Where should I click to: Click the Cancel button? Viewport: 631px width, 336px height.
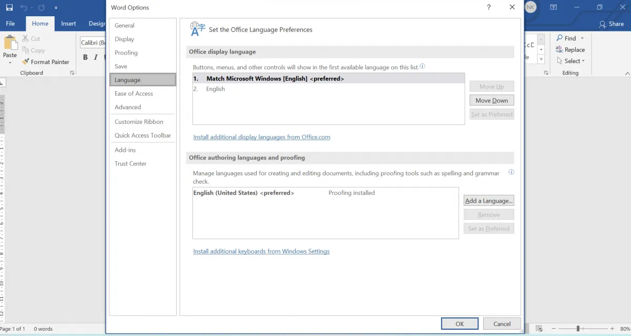tap(502, 324)
